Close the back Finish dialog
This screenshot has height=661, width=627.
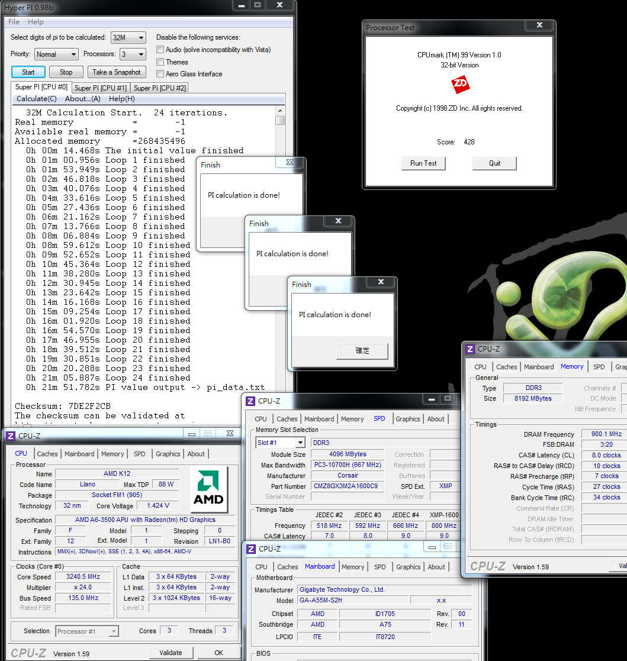click(x=290, y=162)
